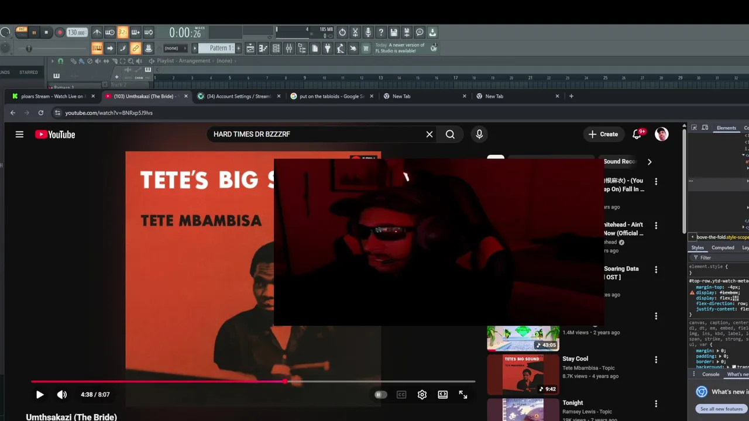Switch to DevTools Computed tab
Image resolution: width=749 pixels, height=421 pixels.
click(x=723, y=248)
